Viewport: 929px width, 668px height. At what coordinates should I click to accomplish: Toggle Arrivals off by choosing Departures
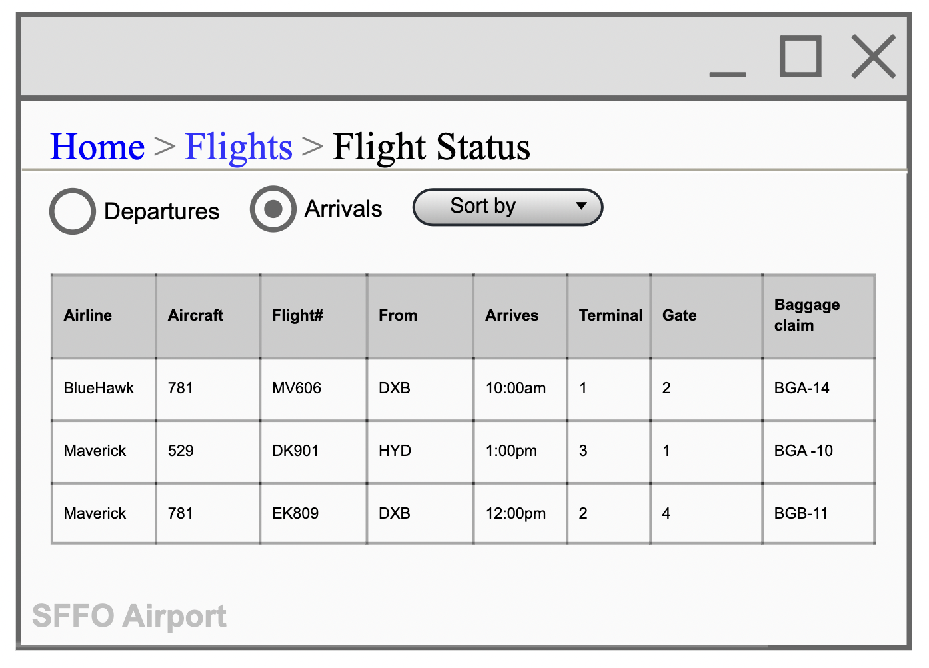pos(72,211)
